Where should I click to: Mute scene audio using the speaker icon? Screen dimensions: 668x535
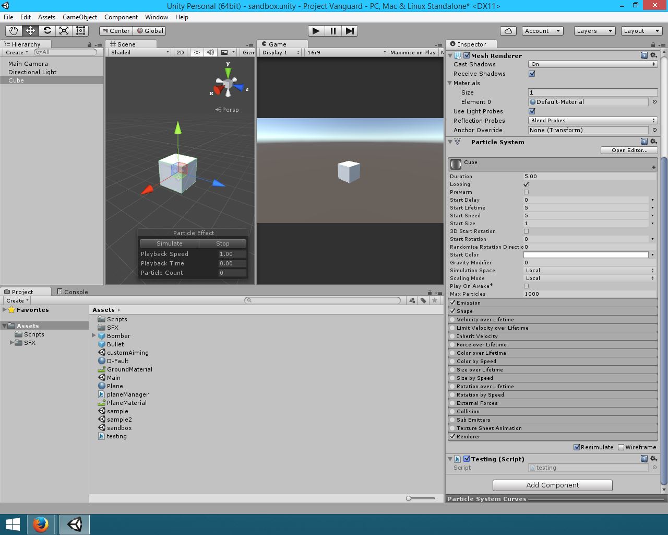click(x=211, y=52)
